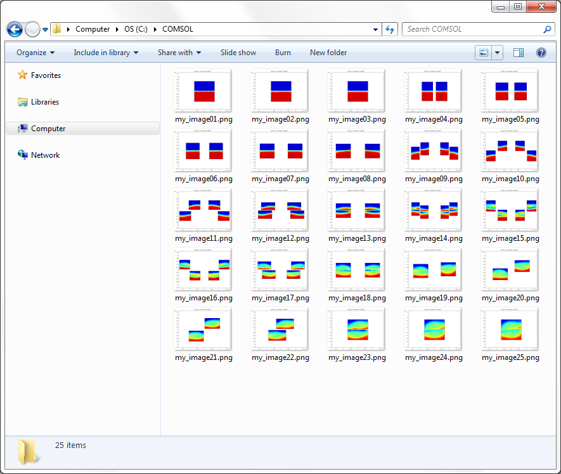The image size is (561, 474).
Task: Select thumbnail my_image05.png
Action: point(510,91)
